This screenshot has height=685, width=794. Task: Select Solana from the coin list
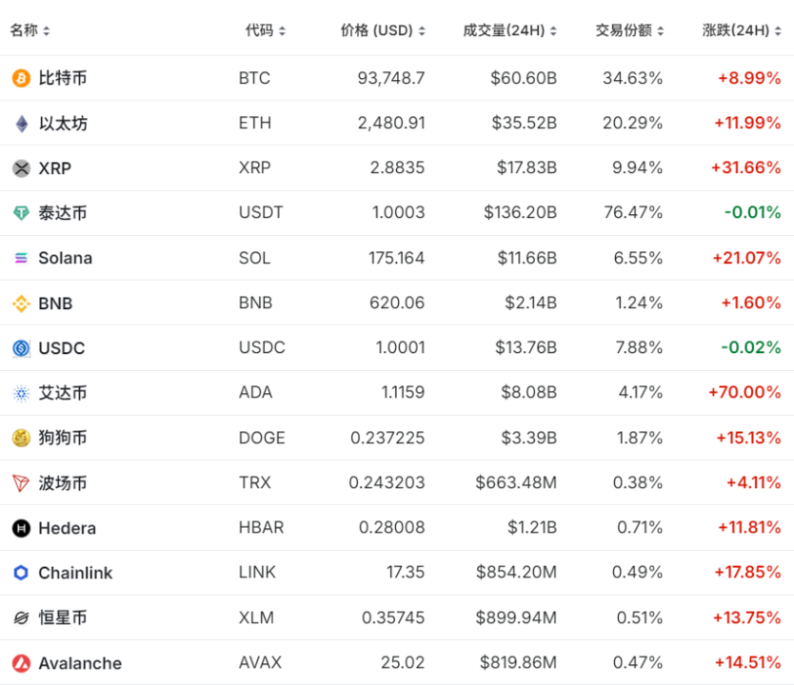tap(67, 258)
